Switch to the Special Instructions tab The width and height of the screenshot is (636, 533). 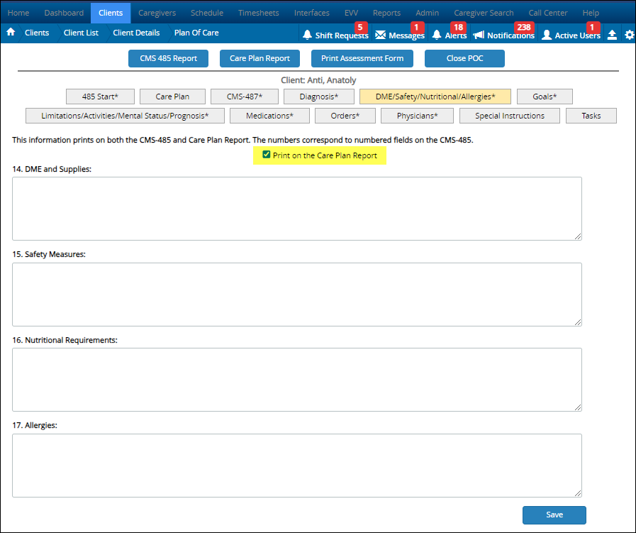510,116
